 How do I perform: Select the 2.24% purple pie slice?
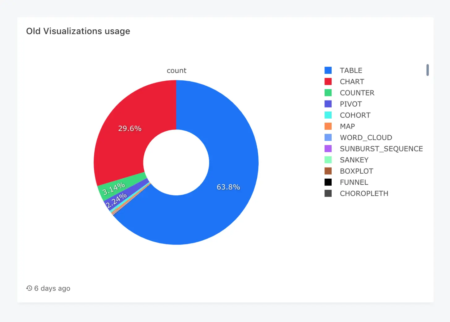click(116, 200)
